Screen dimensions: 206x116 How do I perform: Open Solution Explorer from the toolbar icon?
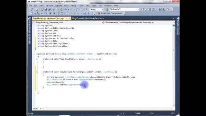click(x=142, y=9)
